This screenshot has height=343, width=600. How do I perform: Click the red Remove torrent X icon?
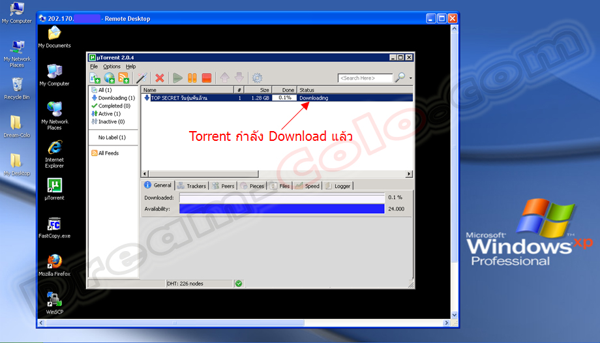click(x=160, y=78)
